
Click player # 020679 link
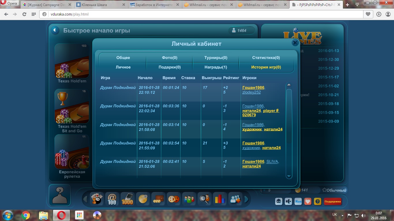pyautogui.click(x=261, y=113)
